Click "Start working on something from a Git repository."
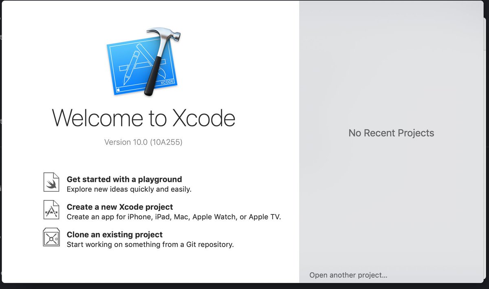This screenshot has height=289, width=489. coord(150,245)
